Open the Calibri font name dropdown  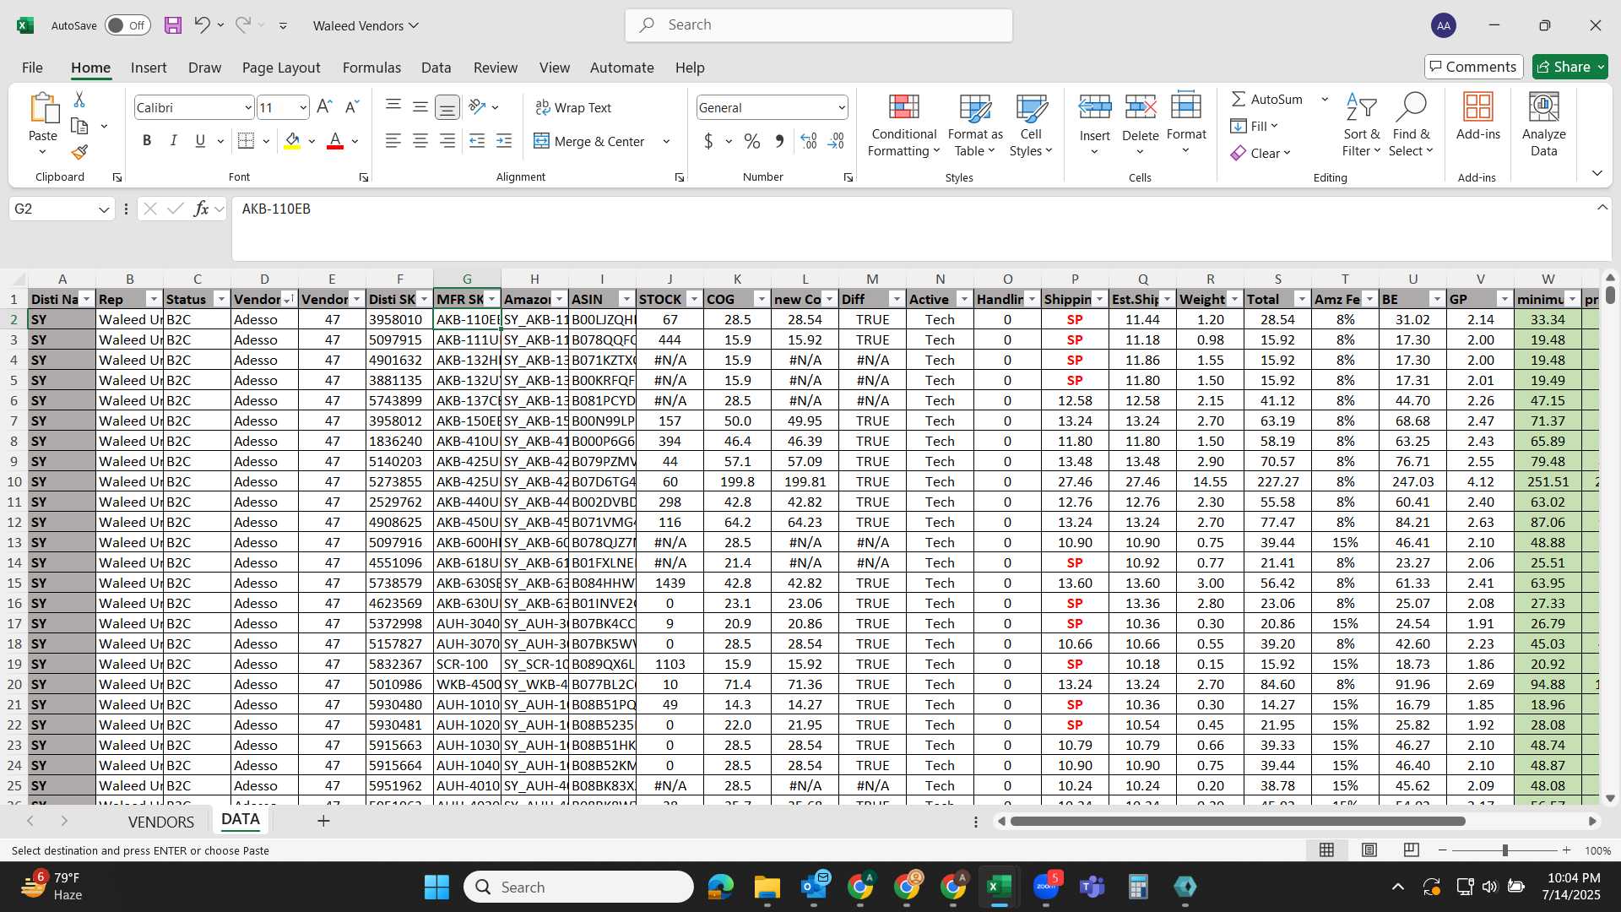coord(247,108)
